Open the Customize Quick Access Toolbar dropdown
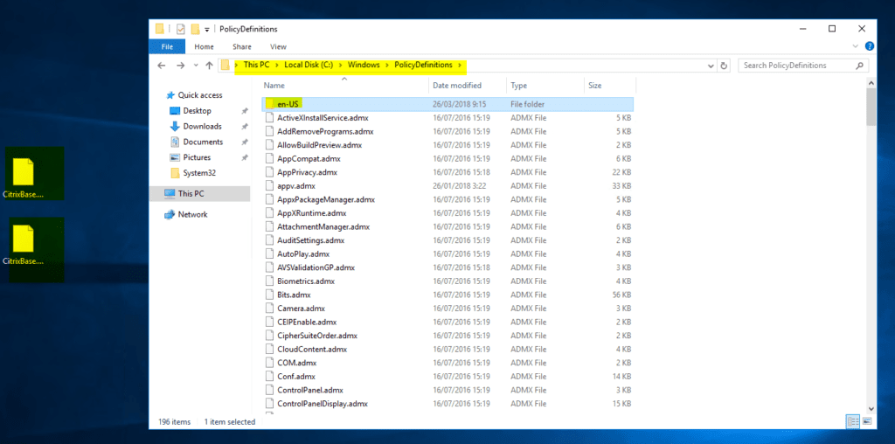The image size is (895, 444). pos(206,29)
